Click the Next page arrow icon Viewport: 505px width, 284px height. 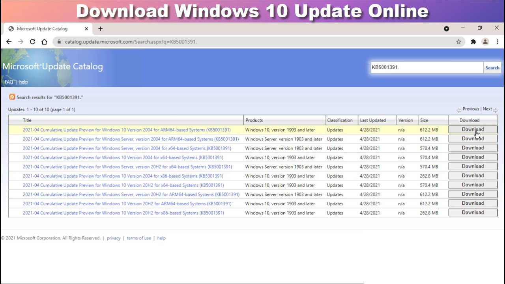(495, 110)
